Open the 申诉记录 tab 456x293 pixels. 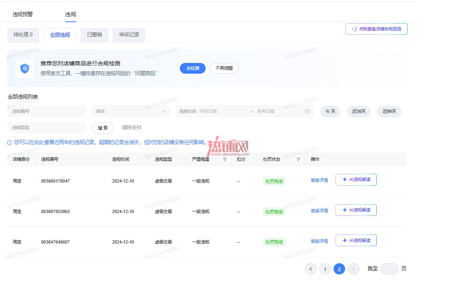[x=129, y=35]
